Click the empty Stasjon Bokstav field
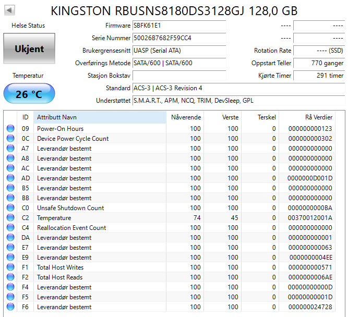The width and height of the screenshot is (348, 317). pos(179,76)
